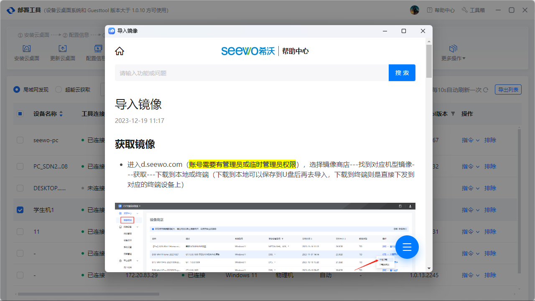Click the filter icon beside the 版本 column
Image resolution: width=535 pixels, height=301 pixels.
tap(453, 114)
